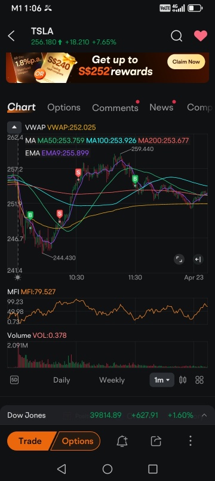This screenshot has height=481, width=215.
Task: Go back using the top-left arrow
Action: pos(11,36)
